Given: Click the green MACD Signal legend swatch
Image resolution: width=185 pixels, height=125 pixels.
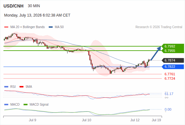Looking at the screenshot, I should 25,105.
